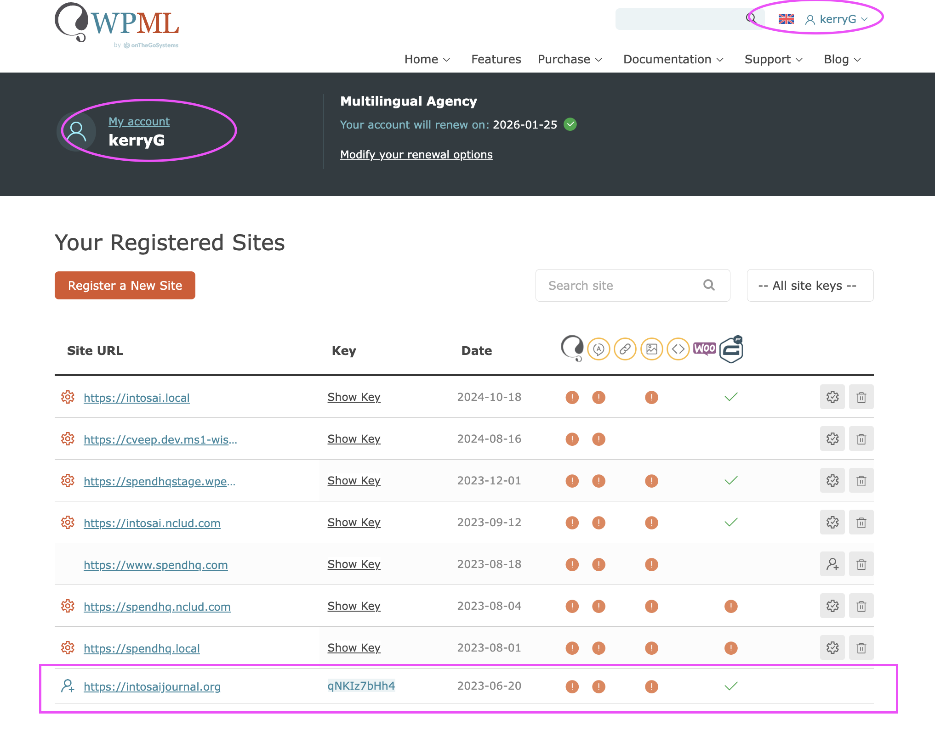Click the media translation image column icon
The height and width of the screenshot is (731, 935).
651,349
